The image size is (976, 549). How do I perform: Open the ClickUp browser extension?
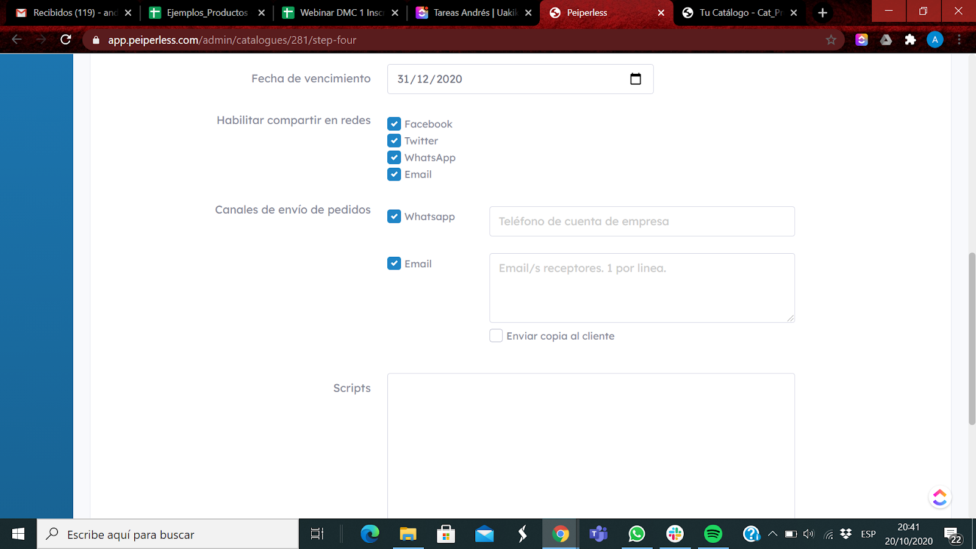[x=861, y=40]
